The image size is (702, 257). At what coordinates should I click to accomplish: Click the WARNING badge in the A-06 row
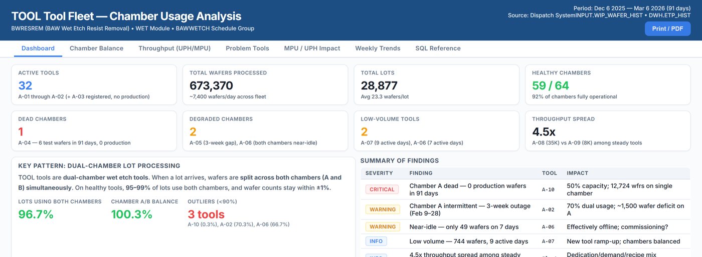[383, 227]
